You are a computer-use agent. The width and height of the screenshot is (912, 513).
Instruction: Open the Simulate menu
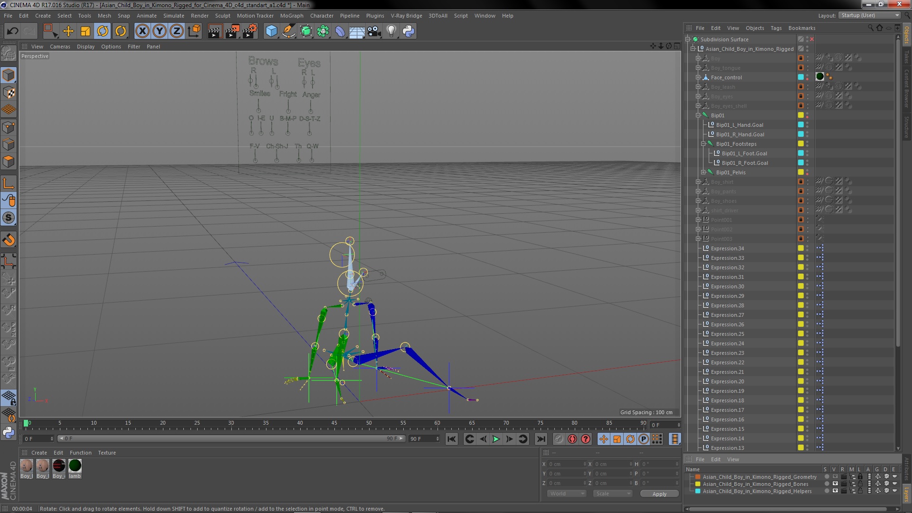174,16
